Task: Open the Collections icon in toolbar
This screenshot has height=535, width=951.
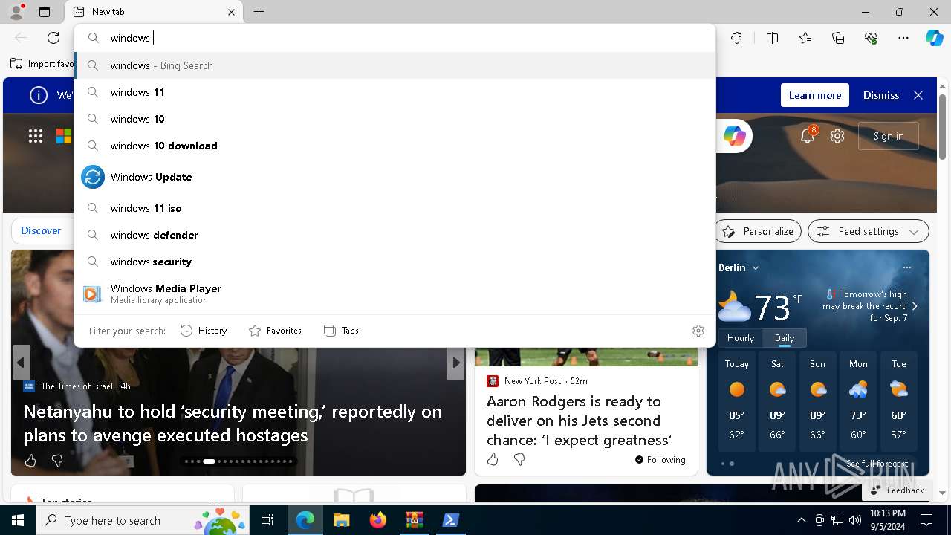Action: coord(838,38)
